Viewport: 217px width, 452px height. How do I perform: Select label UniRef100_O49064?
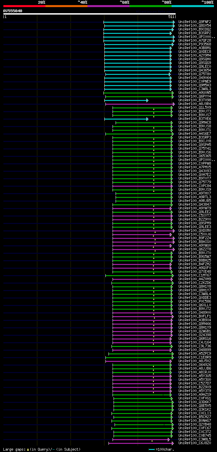click(x=195, y=78)
